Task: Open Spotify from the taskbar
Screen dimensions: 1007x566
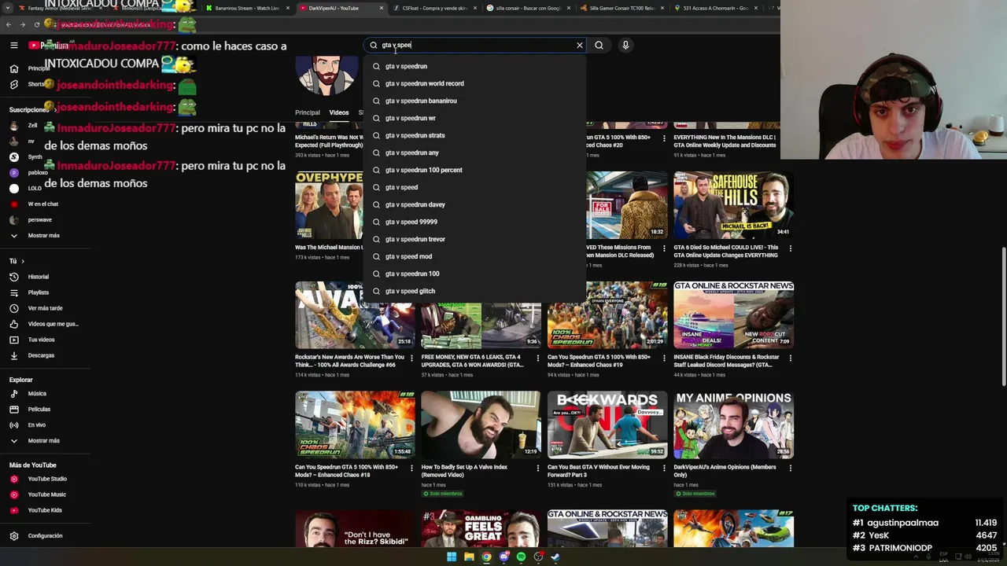Action: tap(521, 557)
